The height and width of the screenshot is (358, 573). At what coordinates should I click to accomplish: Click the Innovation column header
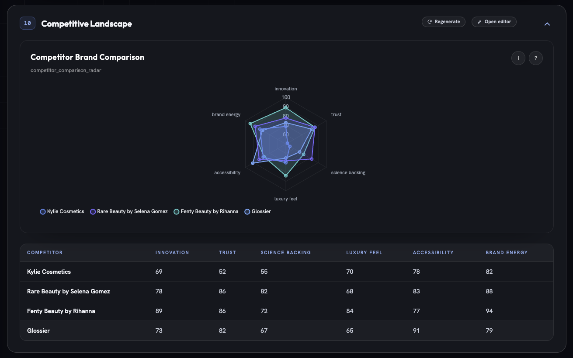click(172, 253)
